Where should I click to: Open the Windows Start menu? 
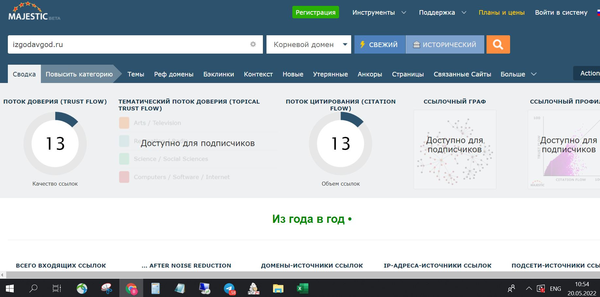click(10, 289)
